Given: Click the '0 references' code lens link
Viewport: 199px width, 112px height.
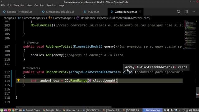Looking at the screenshot, I should (31, 68).
